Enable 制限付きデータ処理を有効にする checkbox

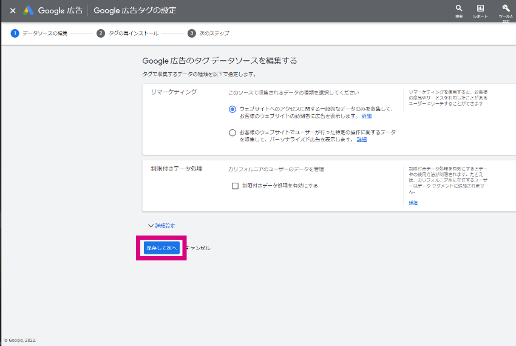point(235,186)
